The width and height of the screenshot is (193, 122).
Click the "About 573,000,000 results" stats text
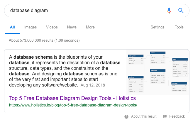coord(44,40)
